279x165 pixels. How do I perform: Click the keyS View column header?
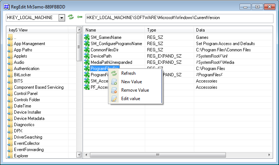click(x=37, y=30)
